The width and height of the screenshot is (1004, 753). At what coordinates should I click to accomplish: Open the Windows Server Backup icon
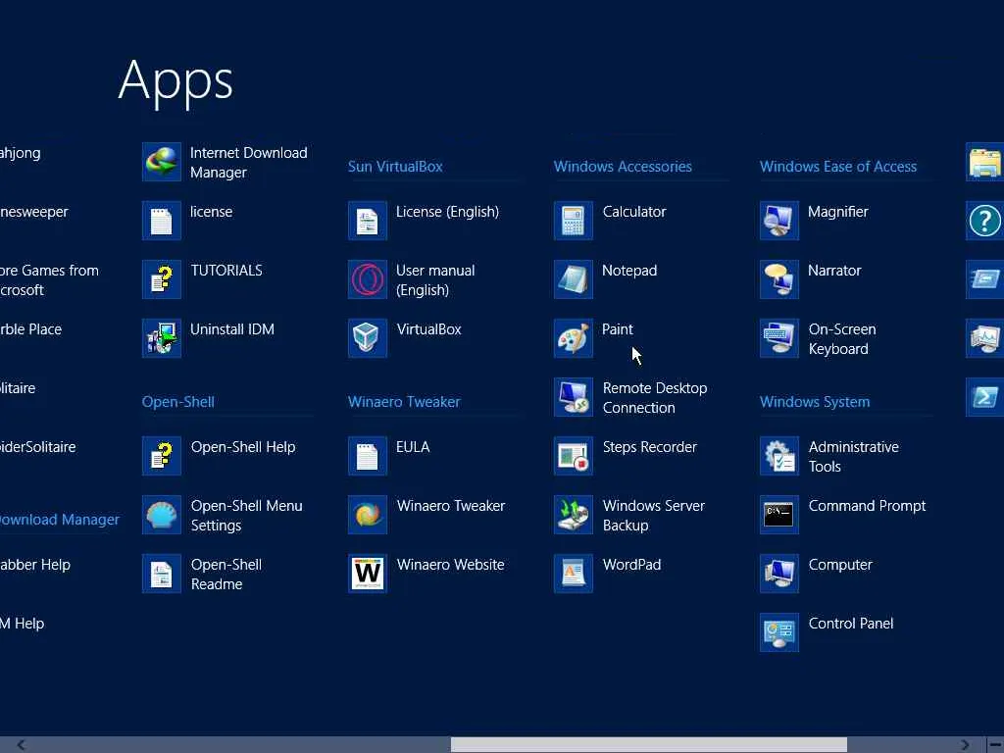(573, 516)
